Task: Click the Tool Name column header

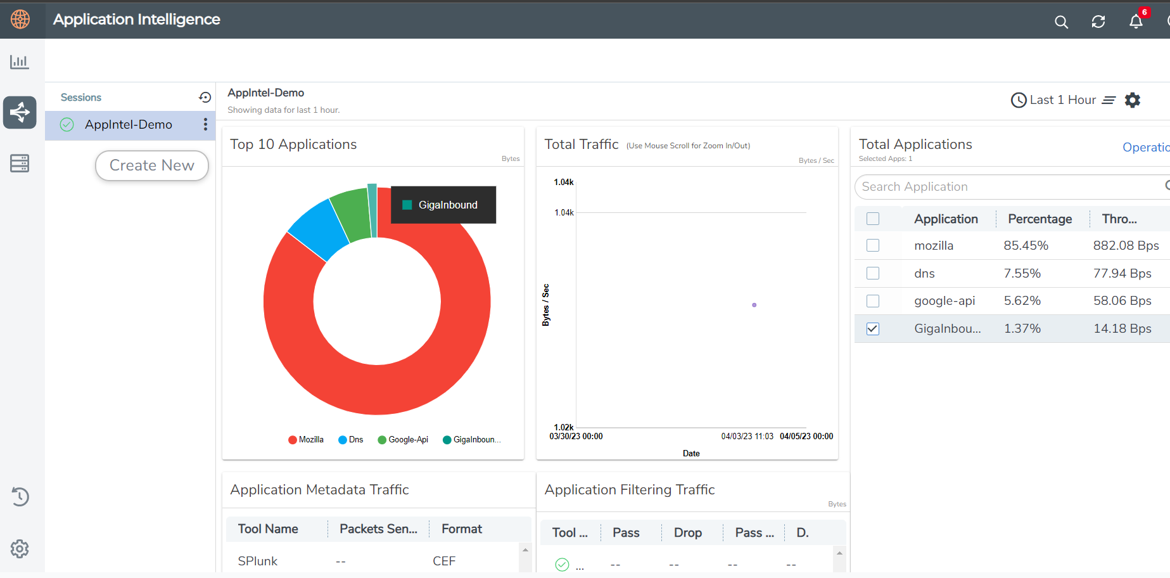Action: click(x=268, y=529)
